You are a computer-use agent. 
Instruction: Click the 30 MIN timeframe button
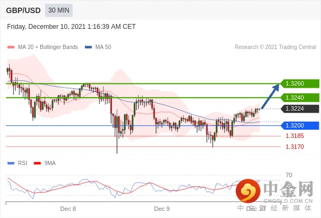point(59,10)
